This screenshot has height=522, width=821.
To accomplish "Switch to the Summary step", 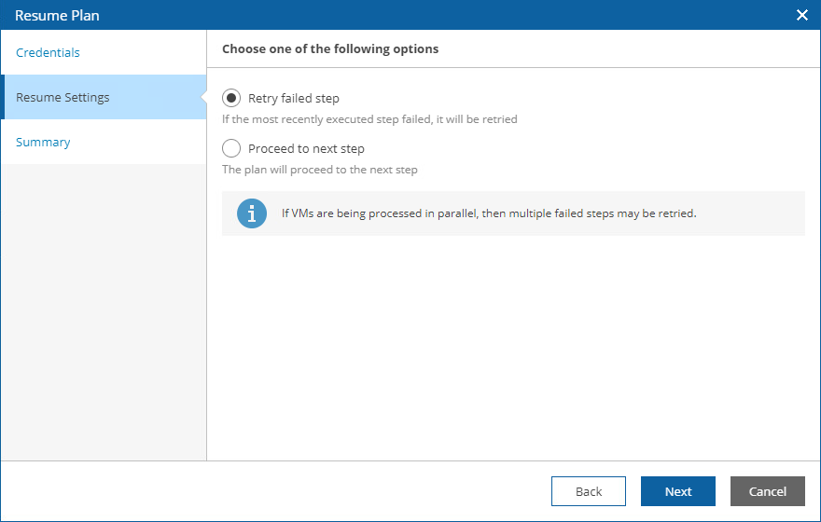I will click(x=43, y=142).
